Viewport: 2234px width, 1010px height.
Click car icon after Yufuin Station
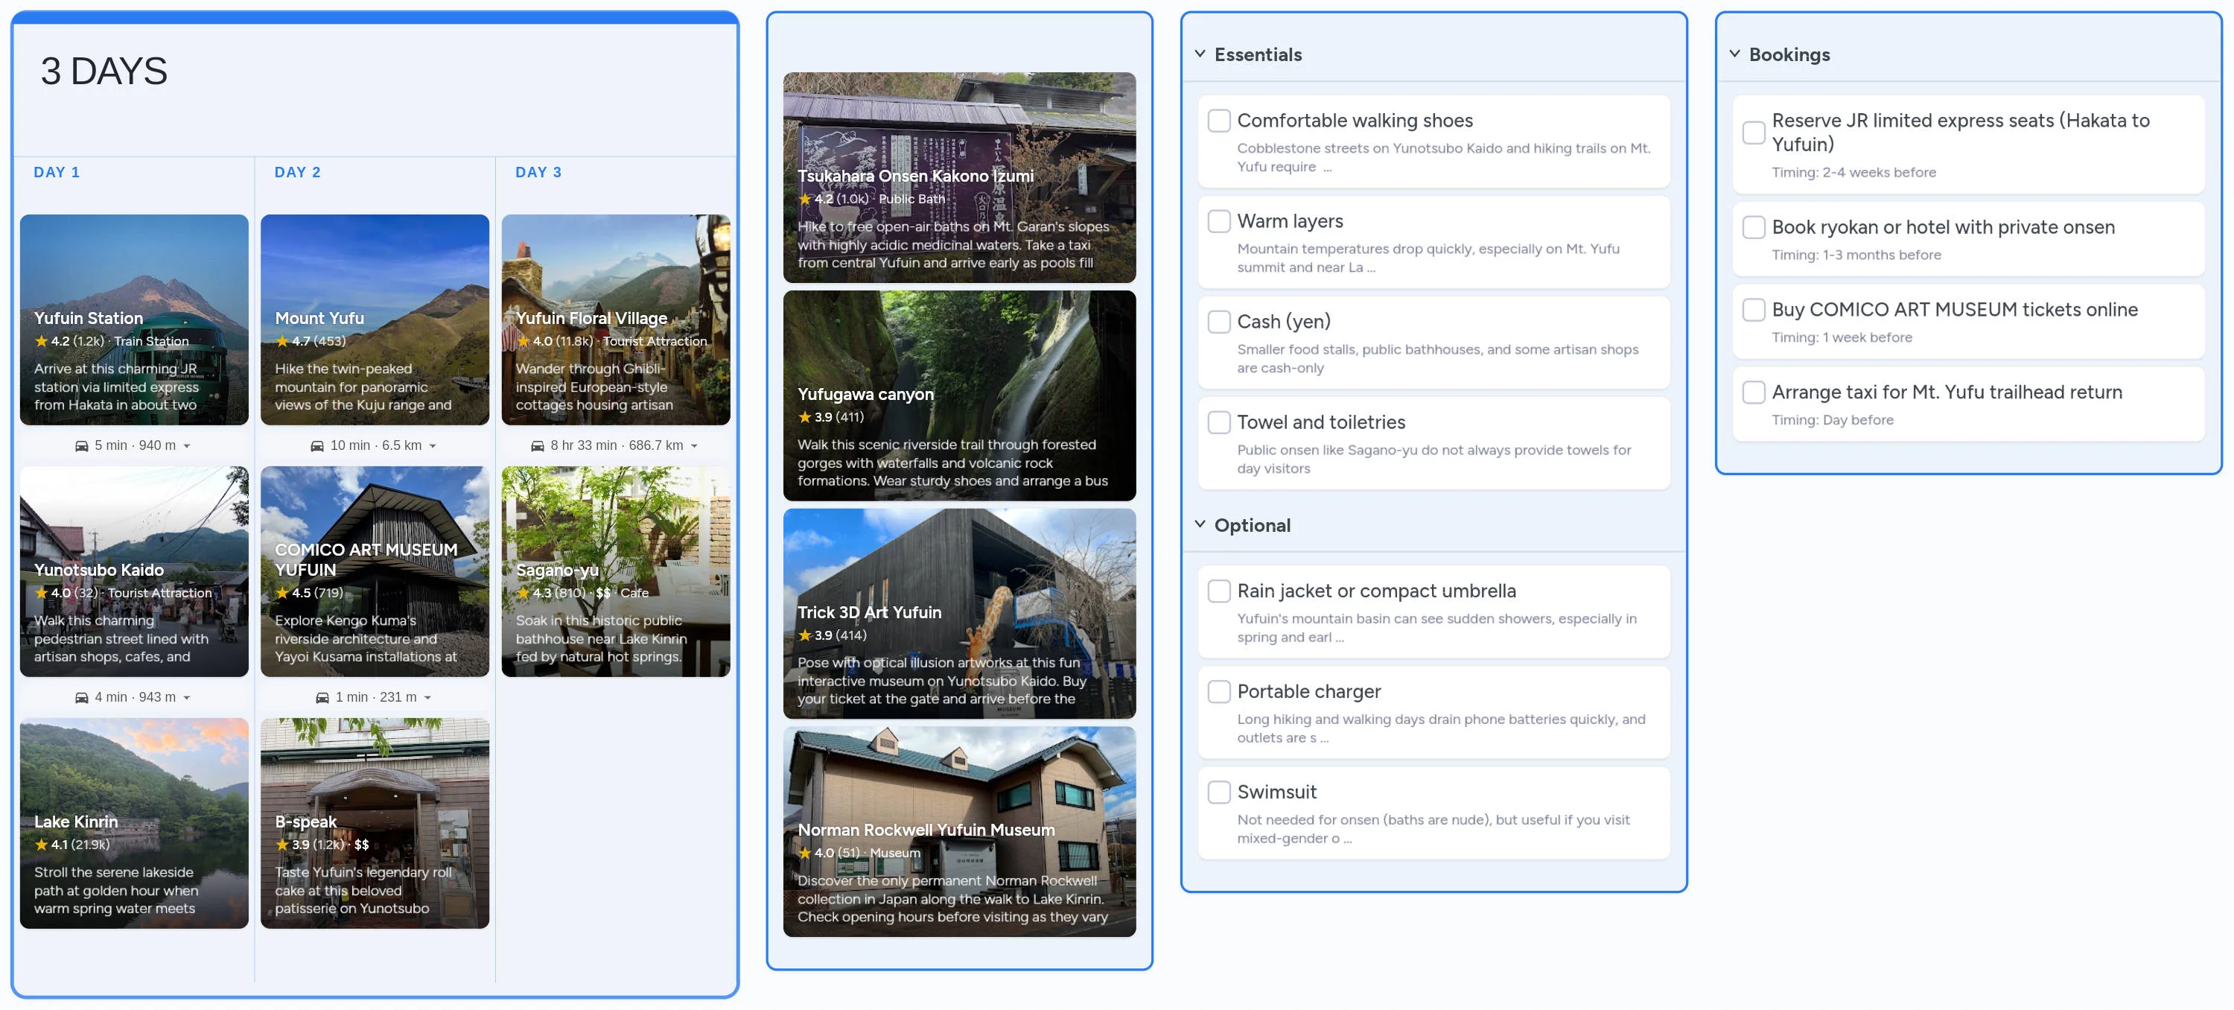coord(81,446)
